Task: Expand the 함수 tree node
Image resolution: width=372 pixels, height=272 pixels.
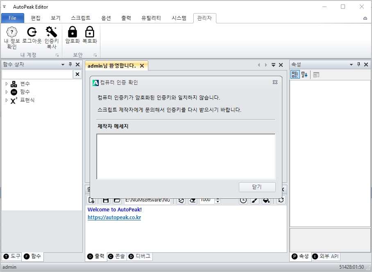Action: (7, 92)
